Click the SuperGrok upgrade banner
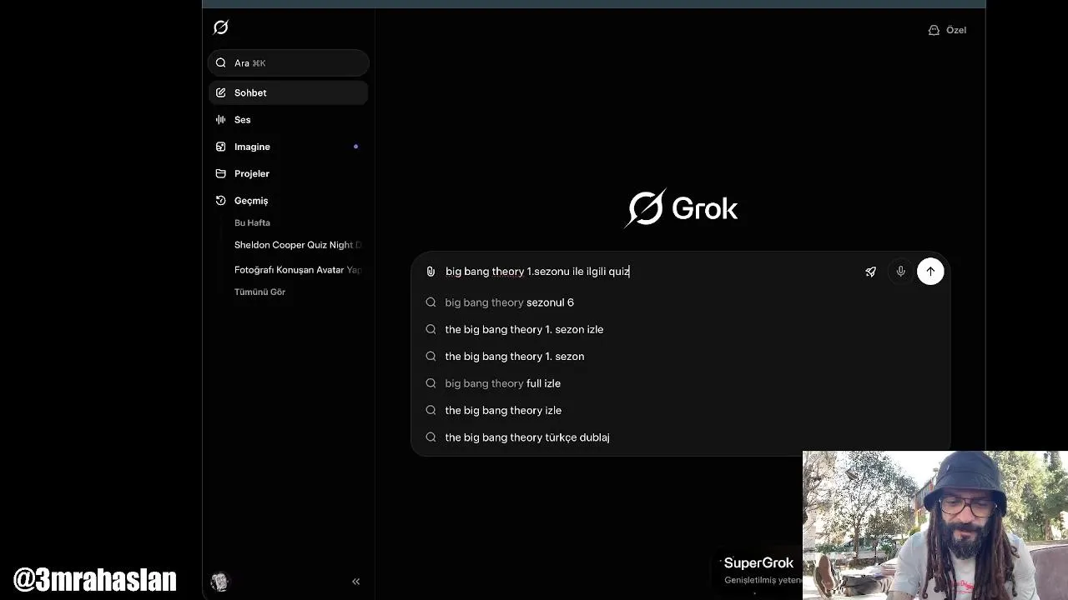Viewport: 1068px width, 600px height. click(760, 570)
